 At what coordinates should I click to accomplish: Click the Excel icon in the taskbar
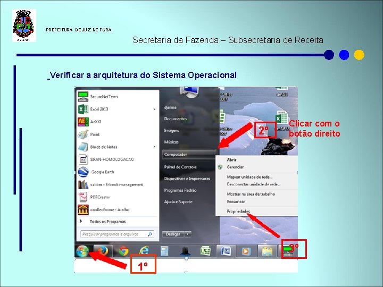point(205,251)
